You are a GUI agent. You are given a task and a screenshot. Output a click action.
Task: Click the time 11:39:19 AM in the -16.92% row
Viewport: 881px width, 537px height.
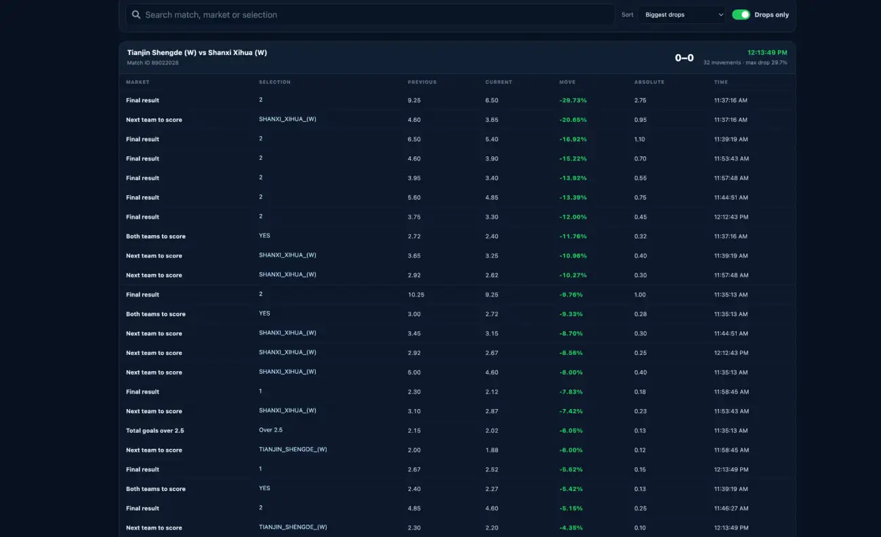pos(731,139)
